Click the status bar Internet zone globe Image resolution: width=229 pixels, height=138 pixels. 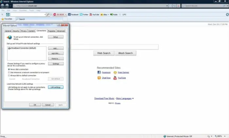pyautogui.click(x=165, y=136)
